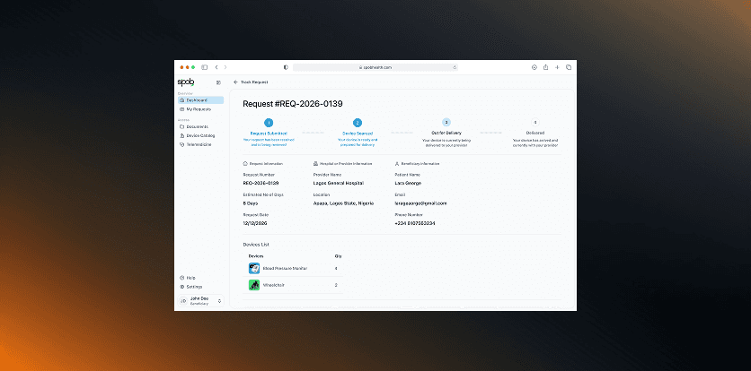Click the Request #REQ-2026-0139 heading
751x371 pixels.
click(293, 104)
